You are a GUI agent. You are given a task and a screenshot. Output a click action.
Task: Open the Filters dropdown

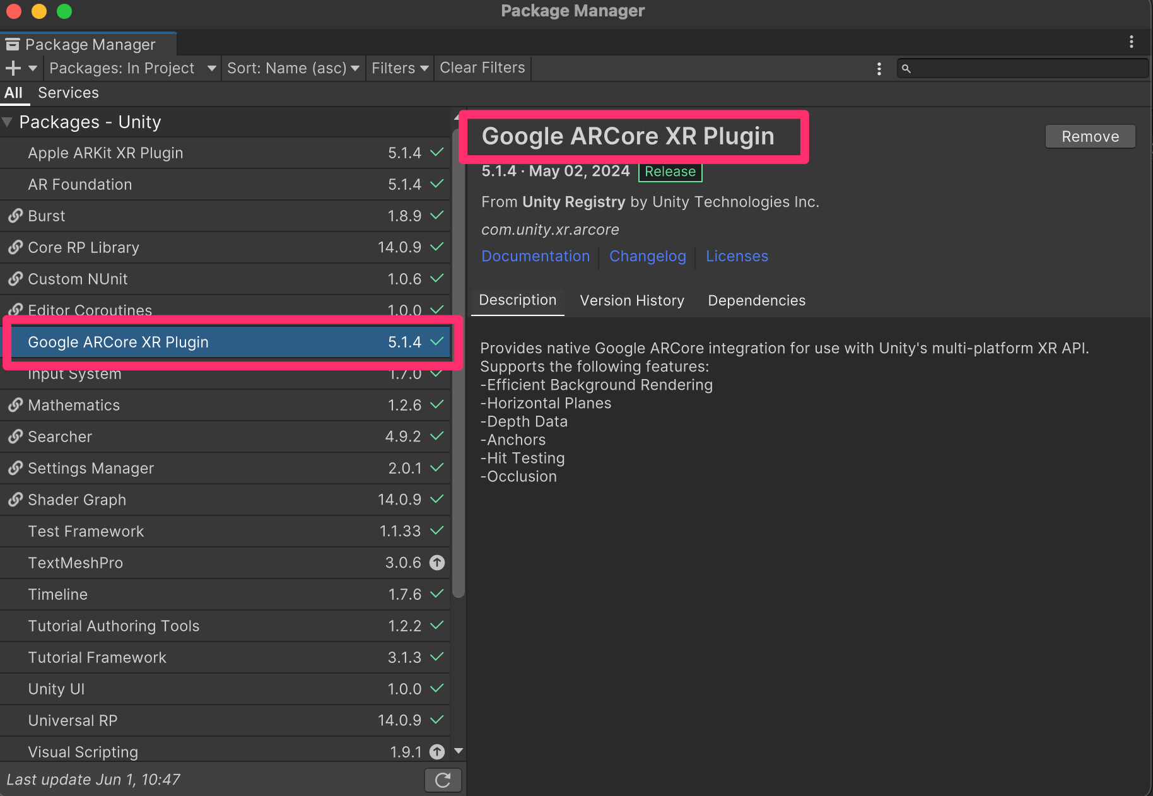[400, 68]
